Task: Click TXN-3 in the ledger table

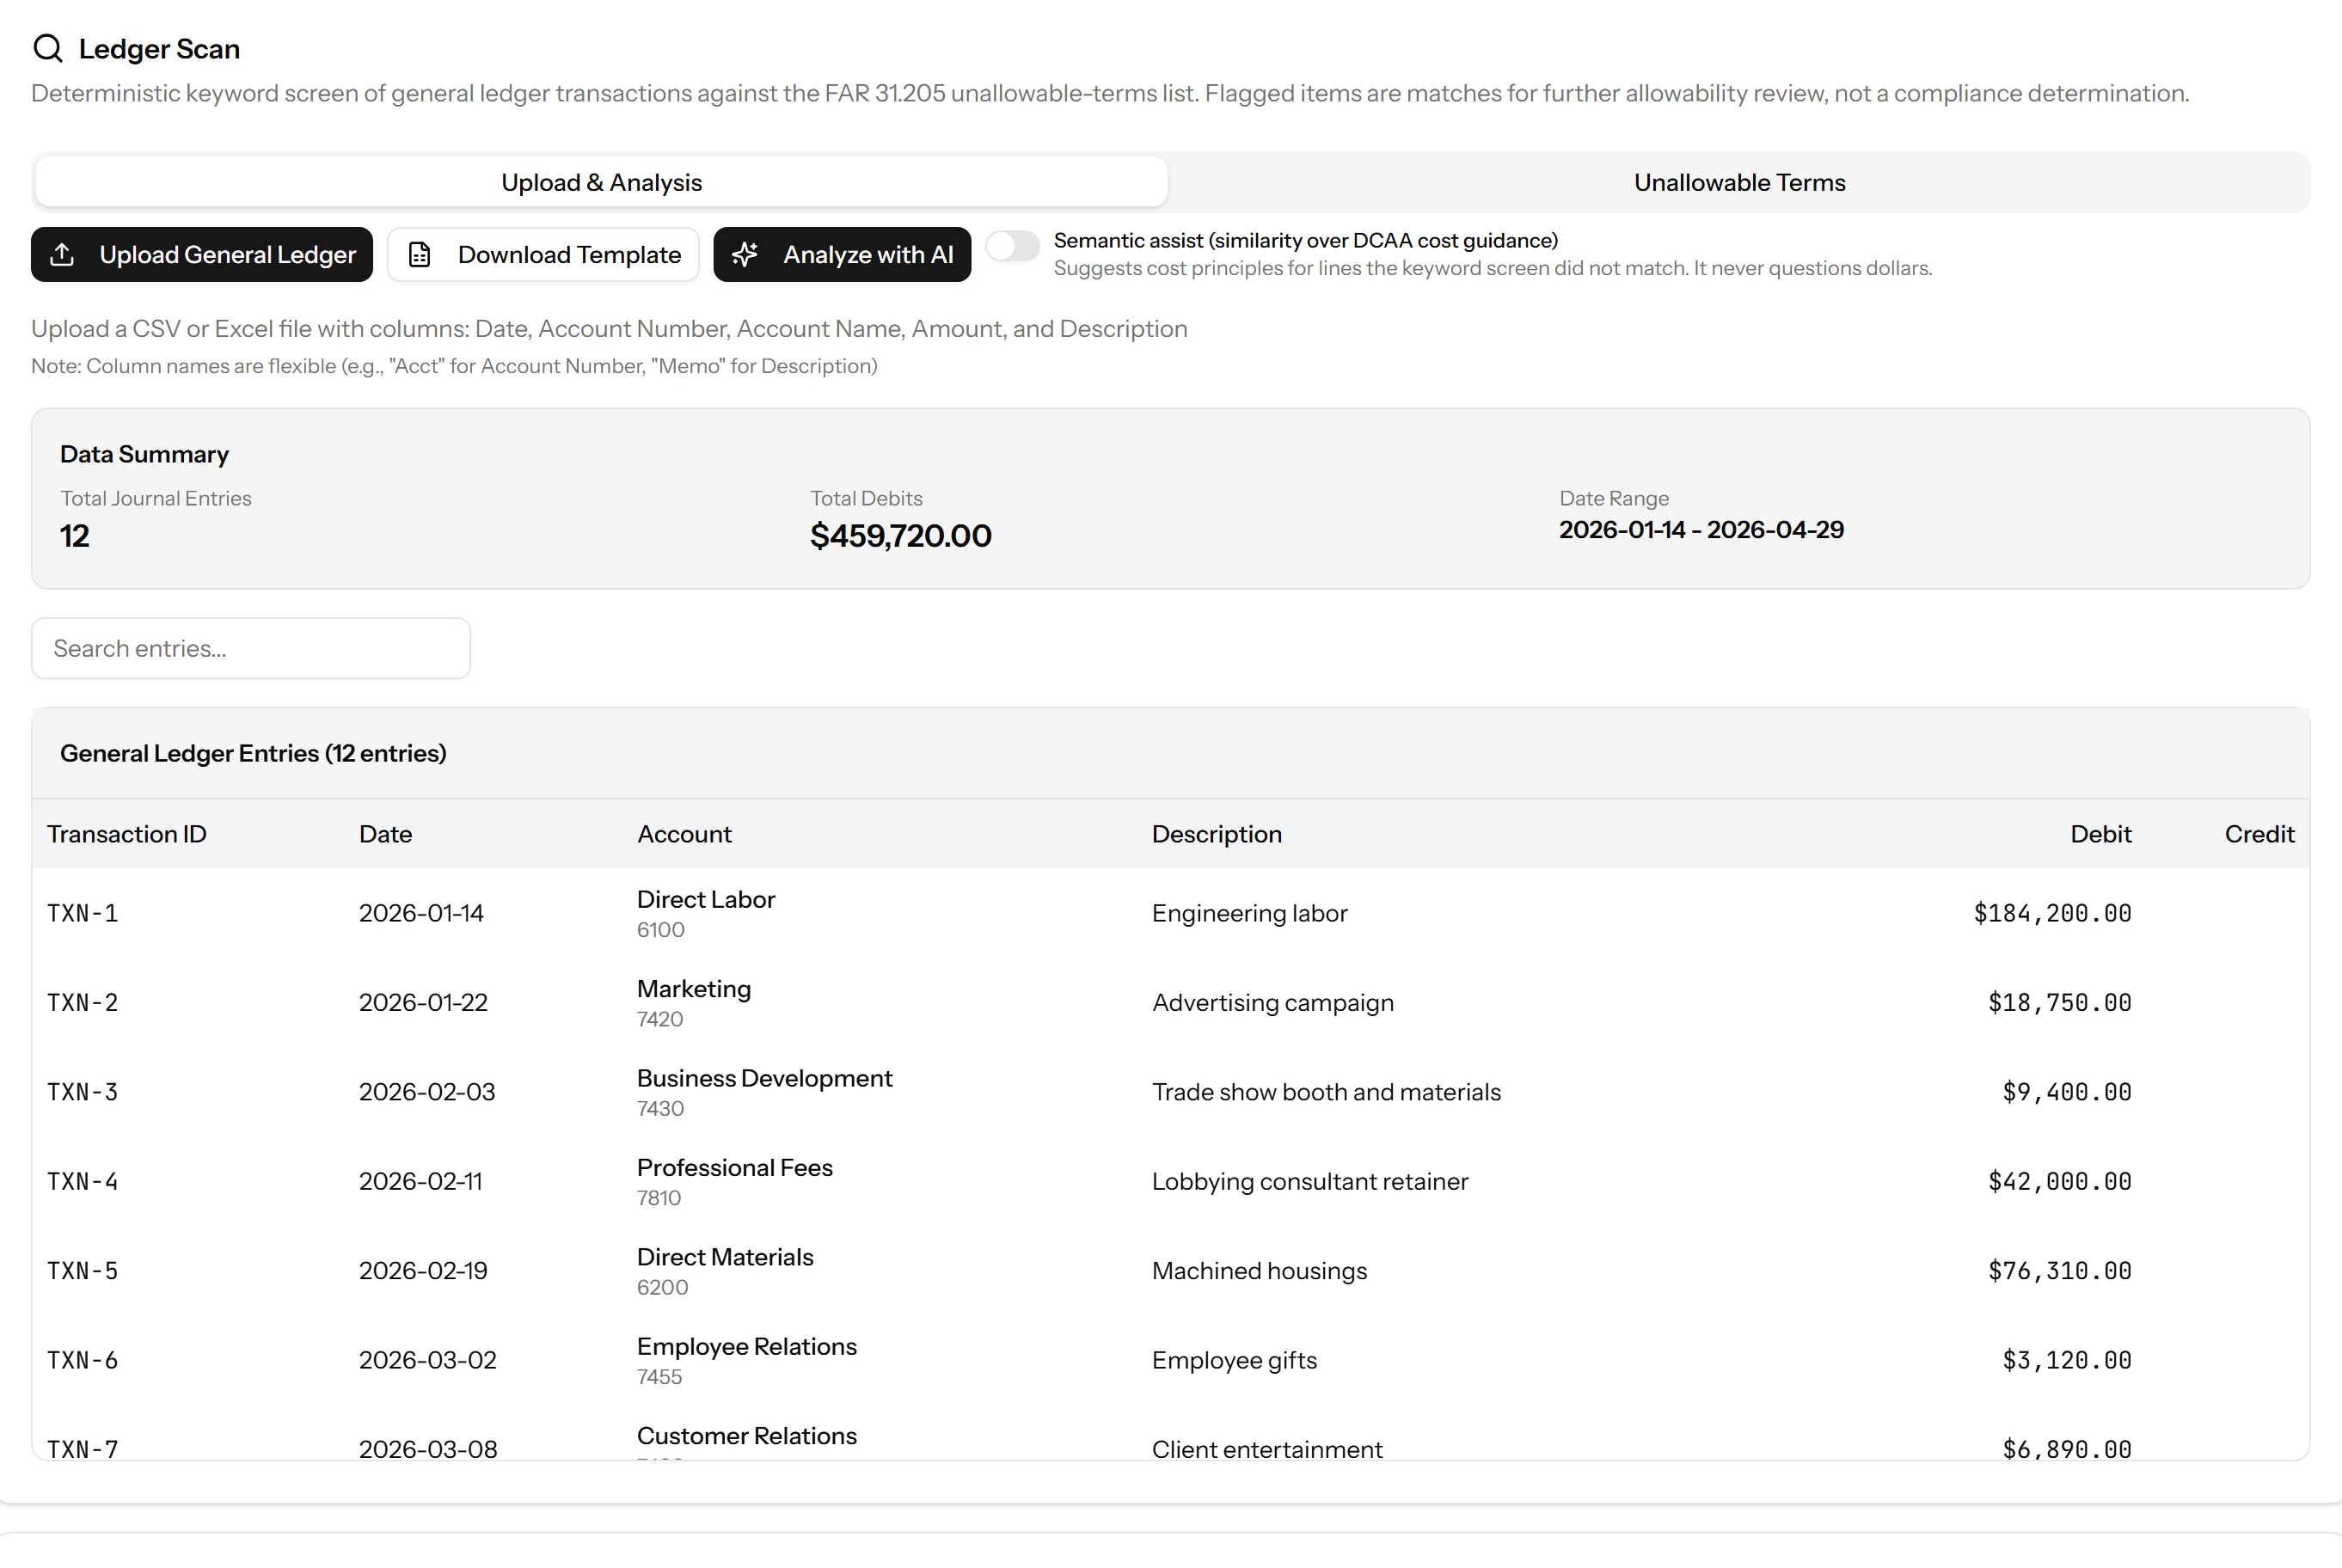Action: tap(83, 1092)
